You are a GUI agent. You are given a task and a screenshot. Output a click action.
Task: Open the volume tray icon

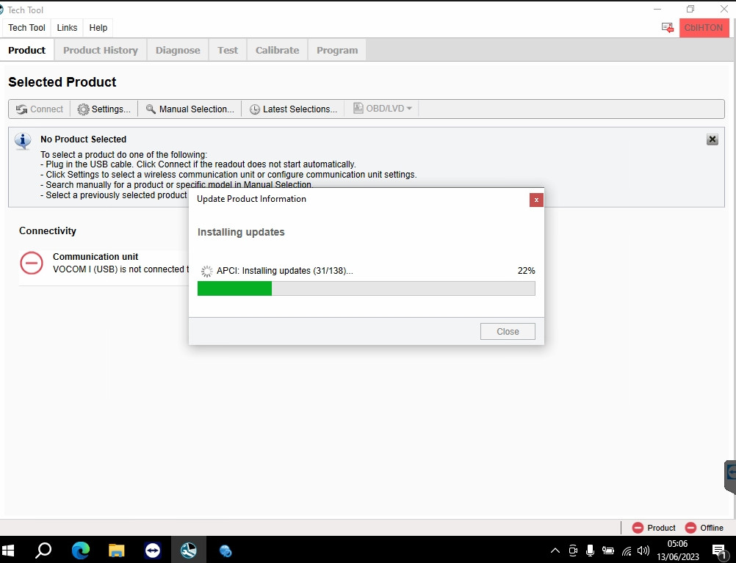[x=643, y=551]
